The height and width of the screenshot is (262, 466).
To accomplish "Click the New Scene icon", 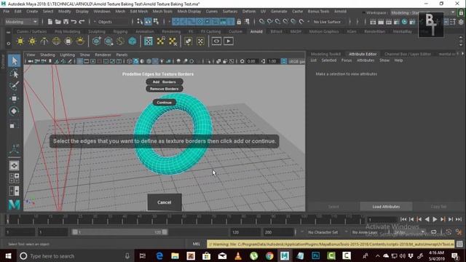I will click(x=50, y=22).
